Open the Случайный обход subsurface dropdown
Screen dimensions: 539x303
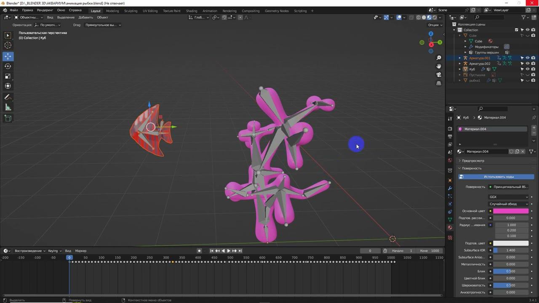click(x=508, y=204)
